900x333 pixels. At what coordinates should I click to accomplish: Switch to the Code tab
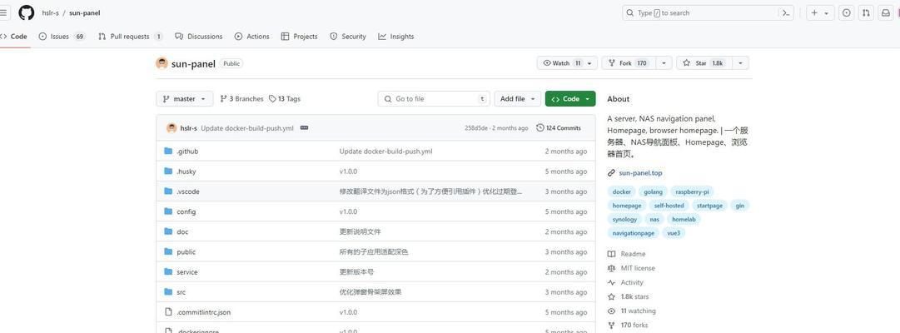[14, 36]
